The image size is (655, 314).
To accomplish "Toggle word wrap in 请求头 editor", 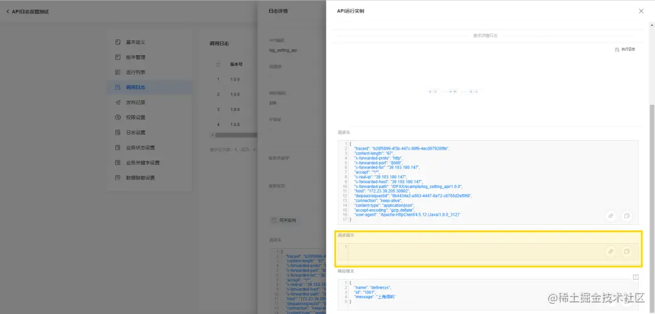I will click(x=611, y=216).
